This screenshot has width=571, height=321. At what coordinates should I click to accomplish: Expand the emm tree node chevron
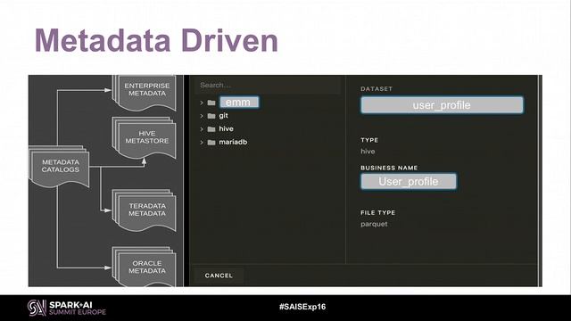click(x=202, y=103)
